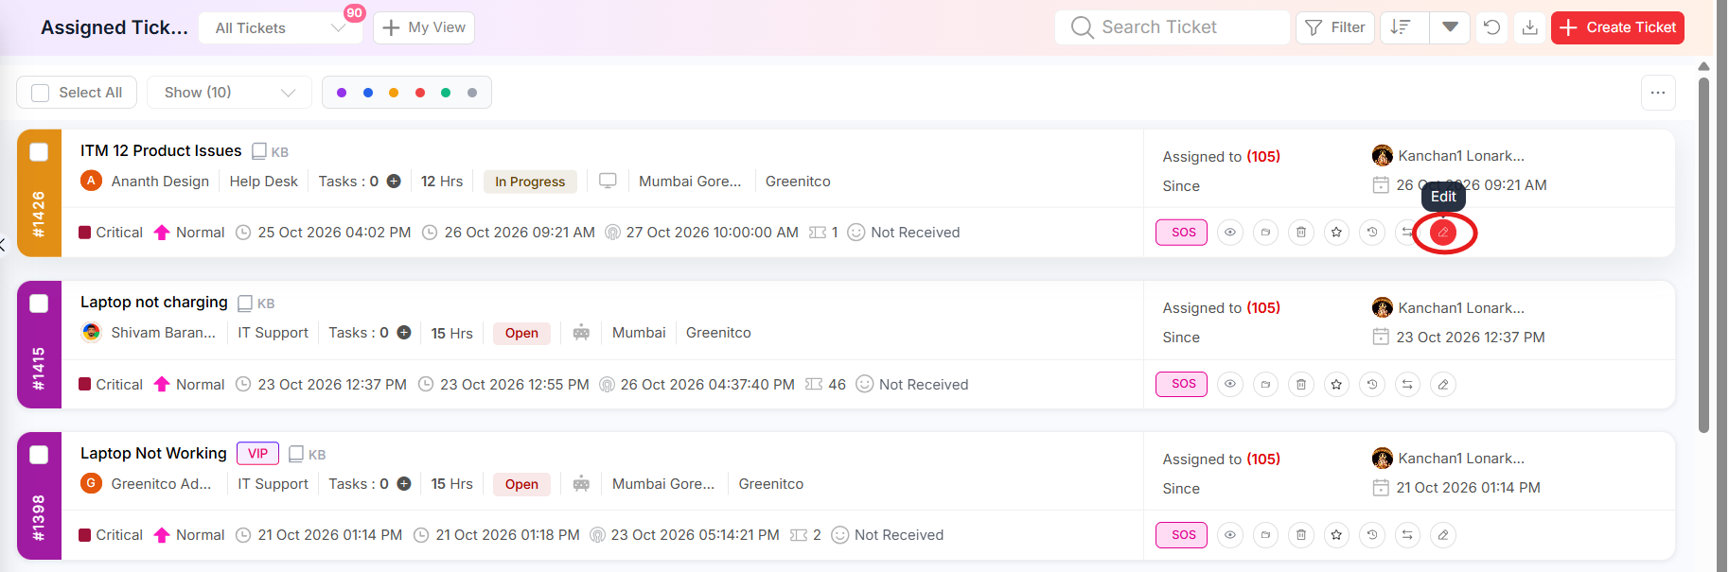Add a task to ITM 12 Product Issues
Image resolution: width=1729 pixels, height=572 pixels.
(394, 182)
